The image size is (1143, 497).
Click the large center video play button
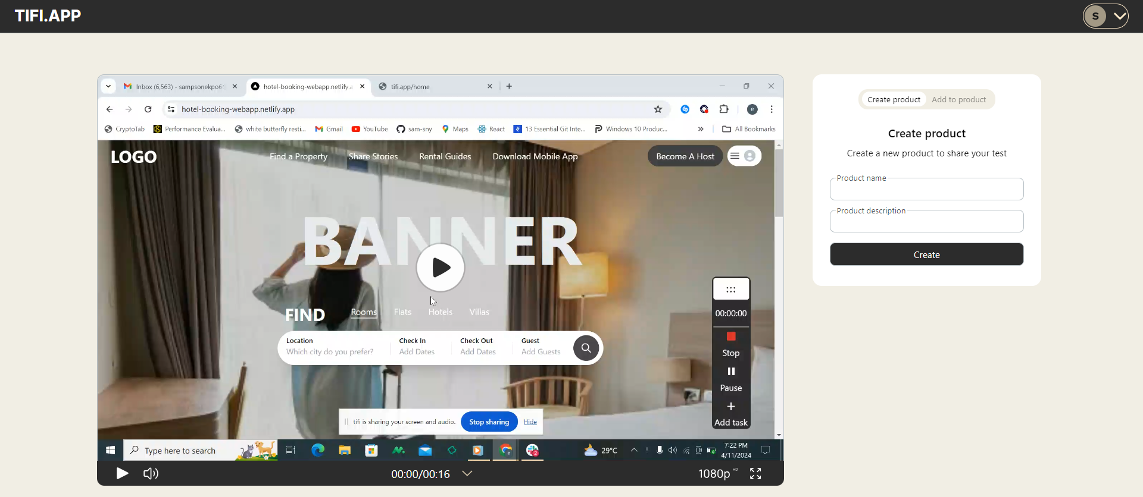441,268
